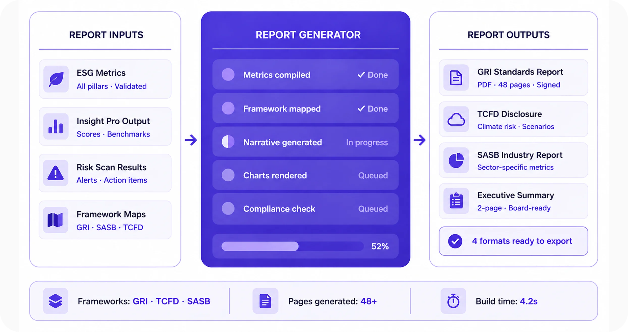
Task: Select the Narrative generated step label
Action: pyautogui.click(x=282, y=142)
